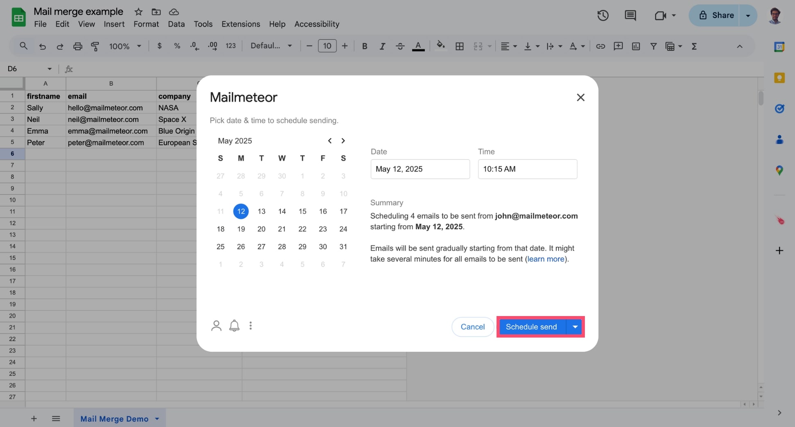
Task: Click the Time field showing 10:15 AM
Action: tap(528, 169)
